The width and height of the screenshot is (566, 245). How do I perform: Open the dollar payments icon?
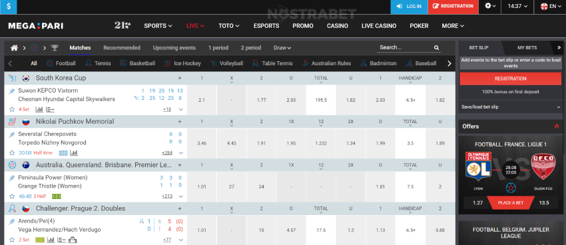coord(8,7)
